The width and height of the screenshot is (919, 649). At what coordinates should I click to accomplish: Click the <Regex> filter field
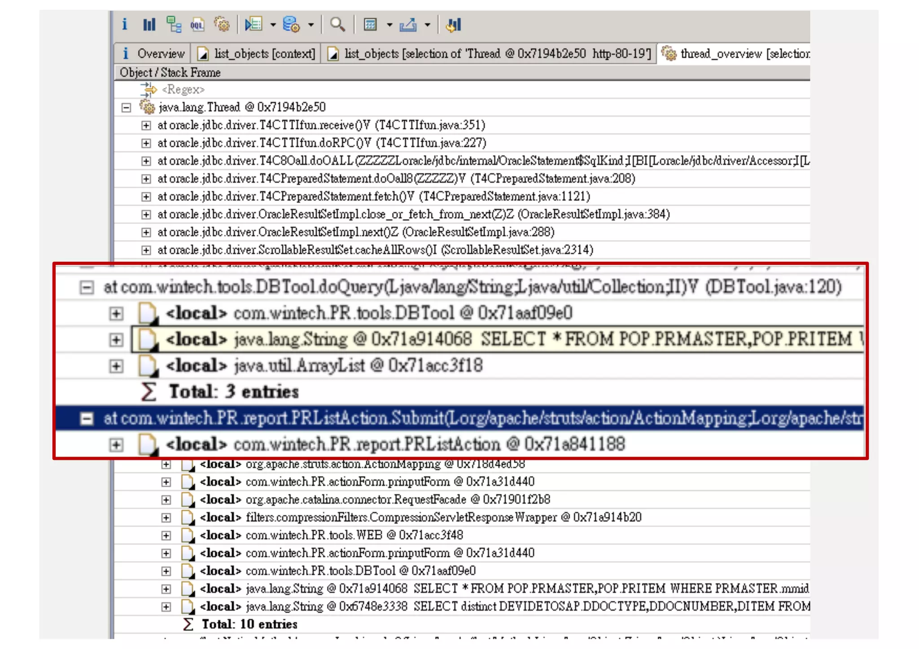coord(183,90)
